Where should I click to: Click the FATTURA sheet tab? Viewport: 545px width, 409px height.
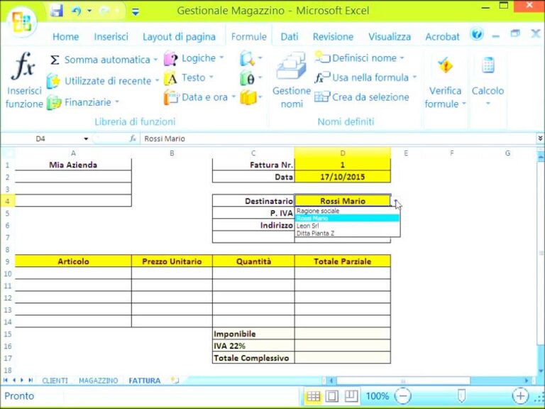(x=145, y=381)
